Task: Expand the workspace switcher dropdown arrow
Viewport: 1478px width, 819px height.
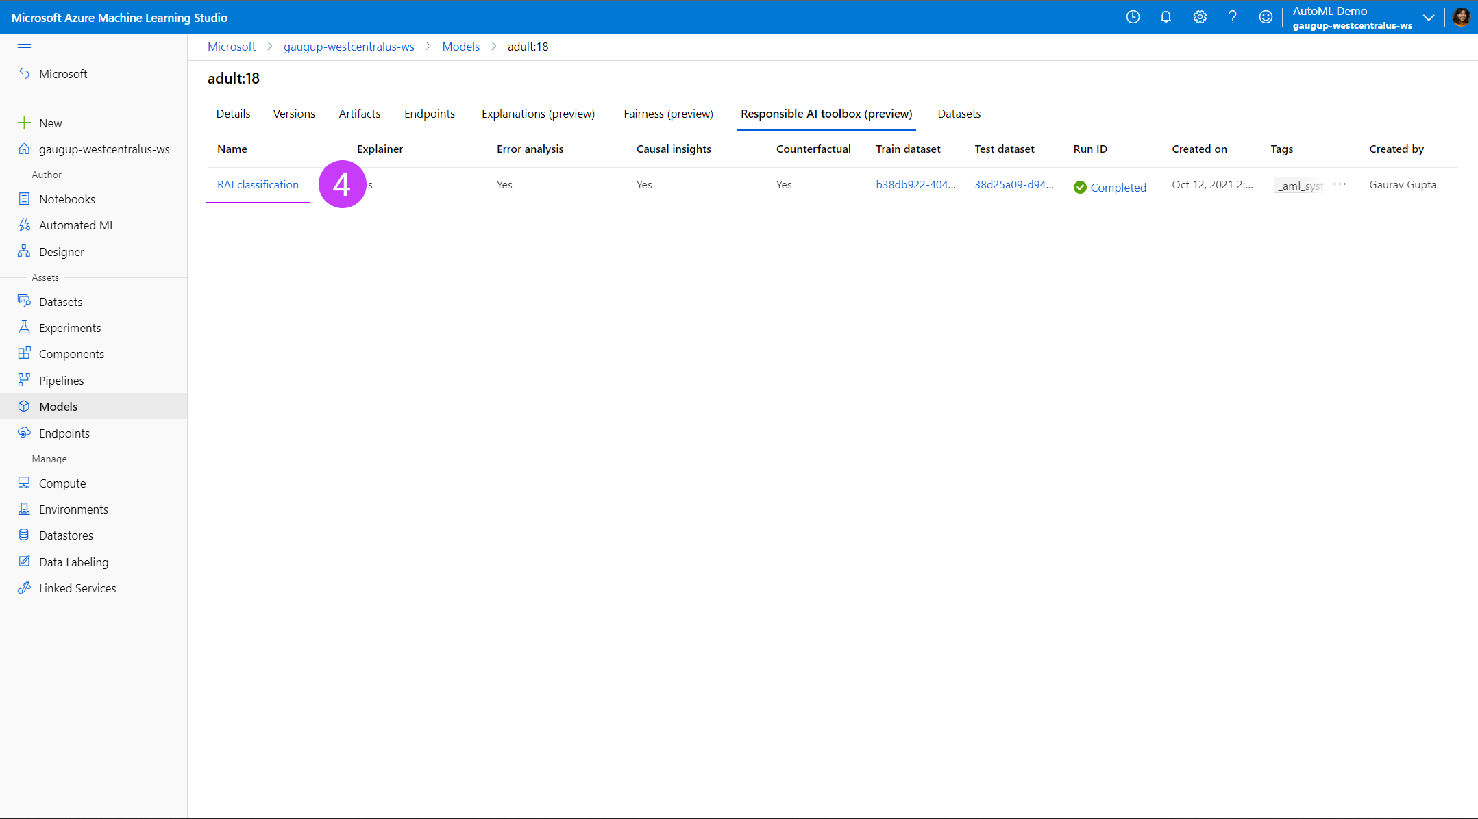Action: [x=1428, y=18]
